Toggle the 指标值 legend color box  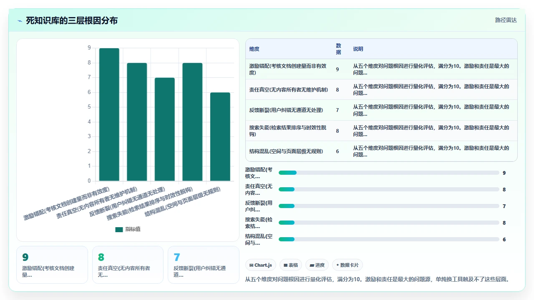[119, 229]
